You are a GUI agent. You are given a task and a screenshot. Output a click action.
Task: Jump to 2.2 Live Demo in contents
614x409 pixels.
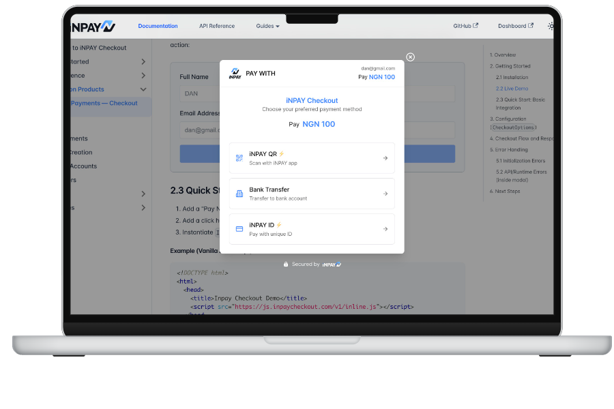point(512,89)
